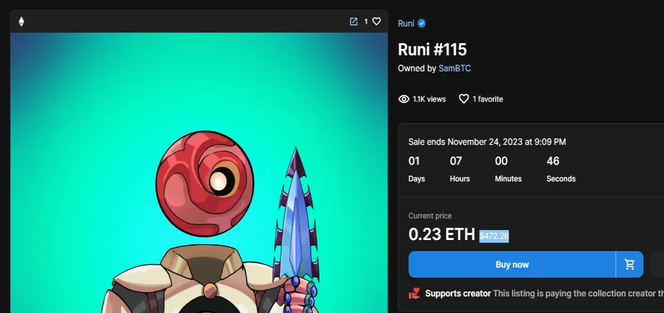Screen dimensions: 664x313
Task: Click the '01 Days' countdown value
Action: (x=417, y=169)
